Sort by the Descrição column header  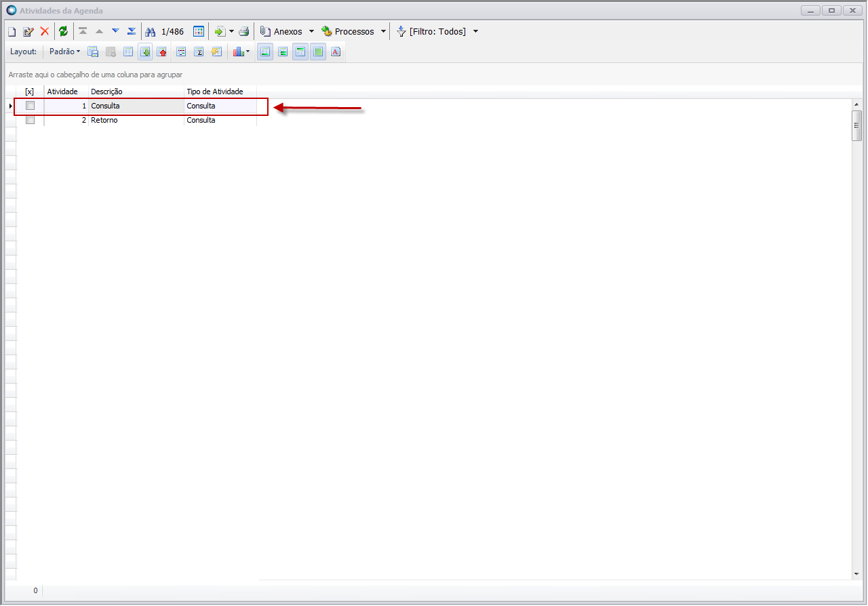136,92
